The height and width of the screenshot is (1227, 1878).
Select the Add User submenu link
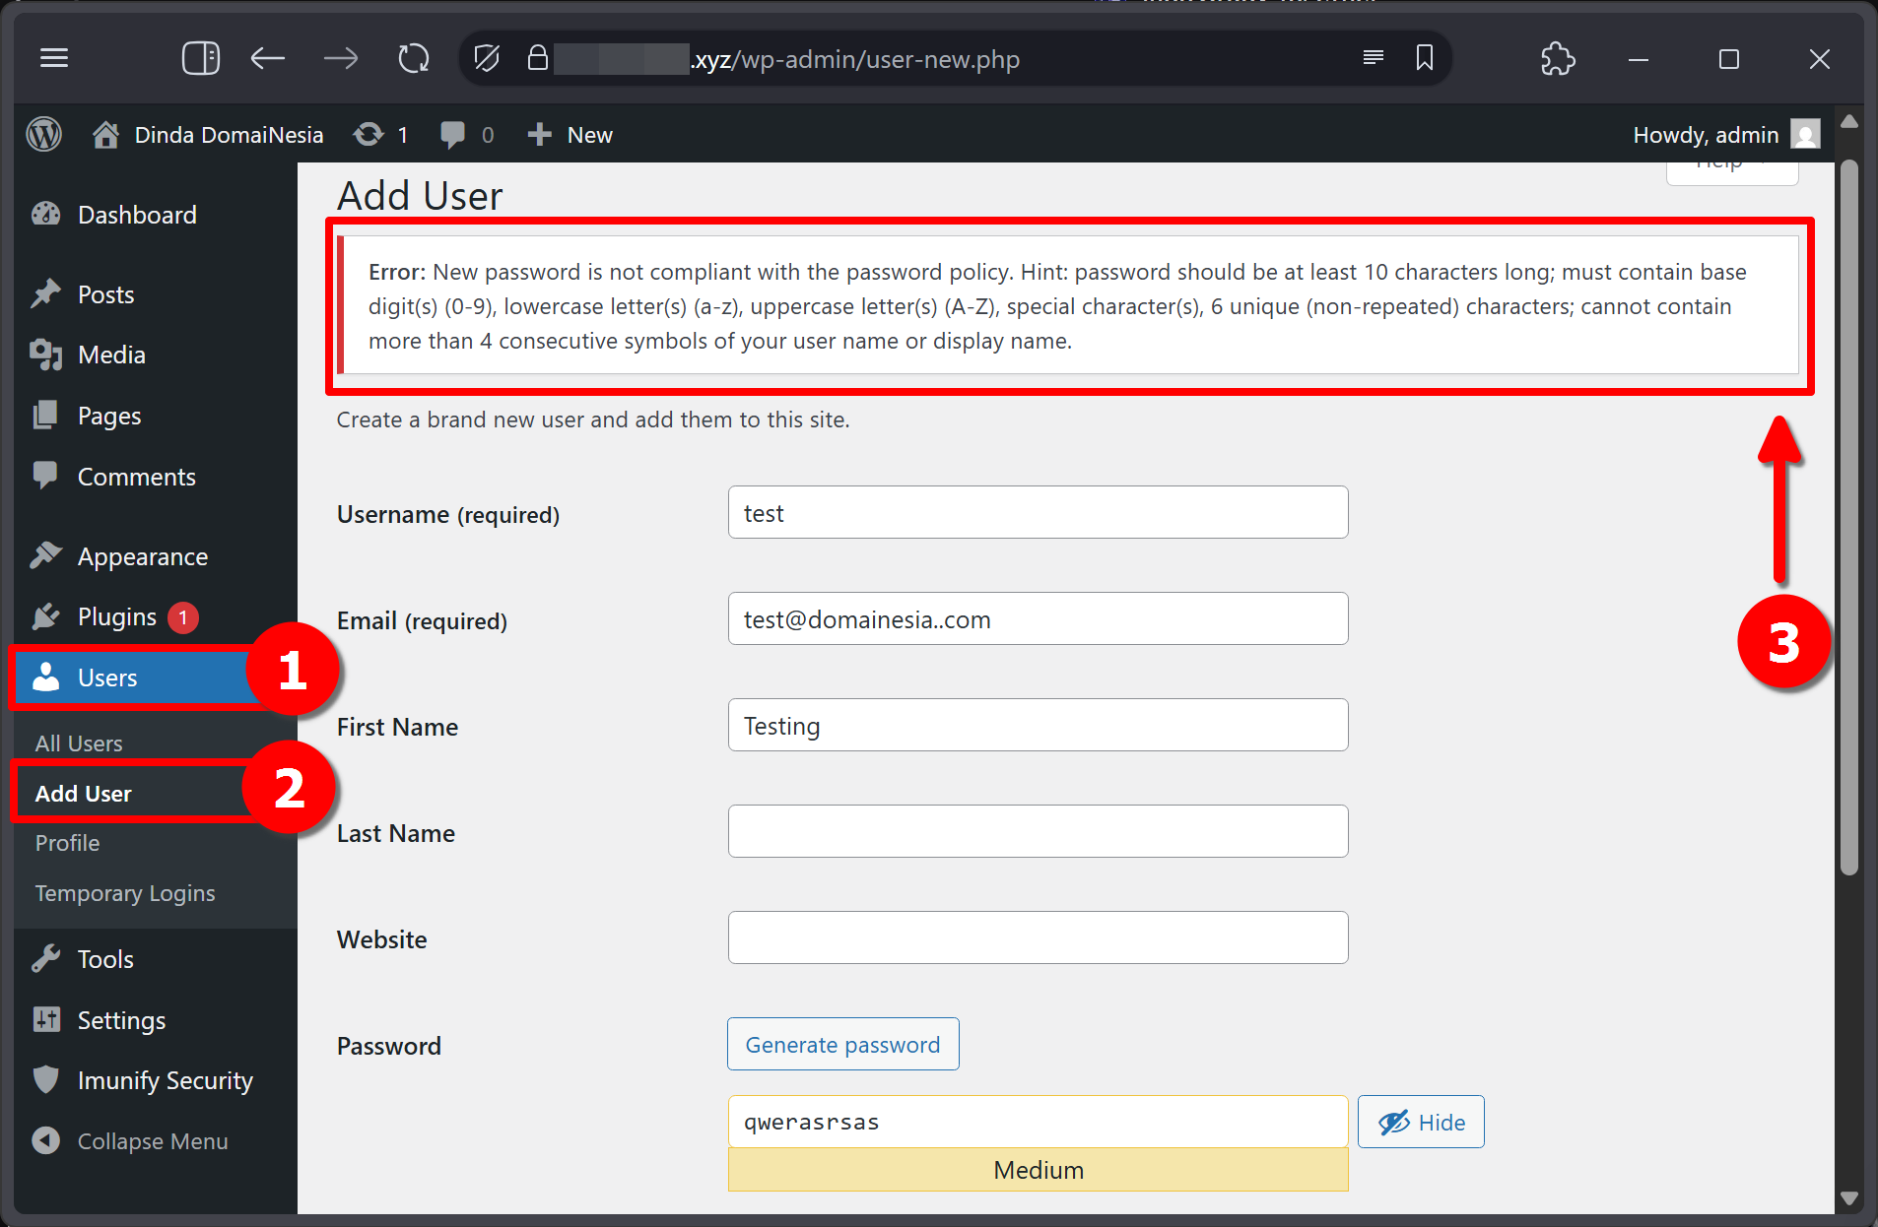click(83, 794)
